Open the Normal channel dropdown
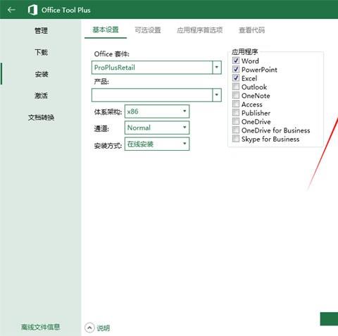The image size is (338, 336). click(x=157, y=127)
